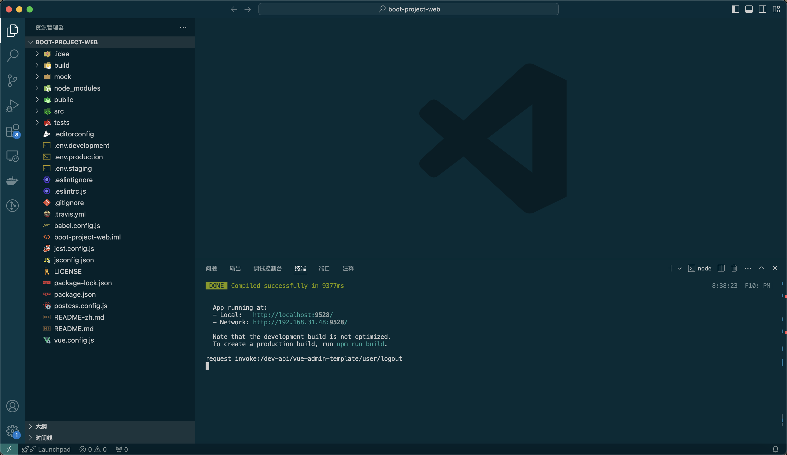Switch to the 调试控制台 debug console tab
The width and height of the screenshot is (787, 455).
coord(268,268)
